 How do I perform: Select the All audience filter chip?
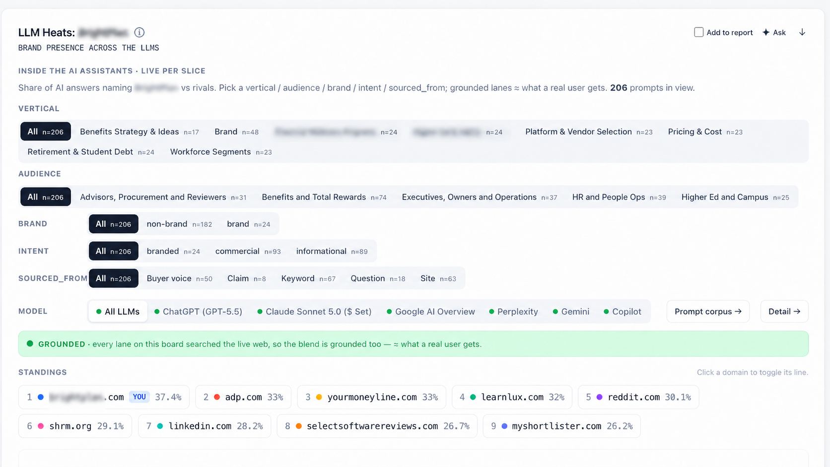pyautogui.click(x=46, y=197)
